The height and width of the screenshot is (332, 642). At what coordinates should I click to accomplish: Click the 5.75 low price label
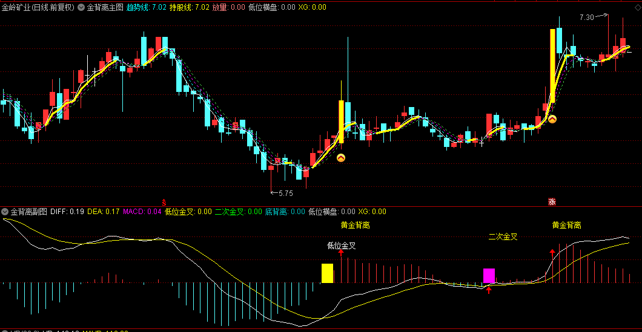286,194
